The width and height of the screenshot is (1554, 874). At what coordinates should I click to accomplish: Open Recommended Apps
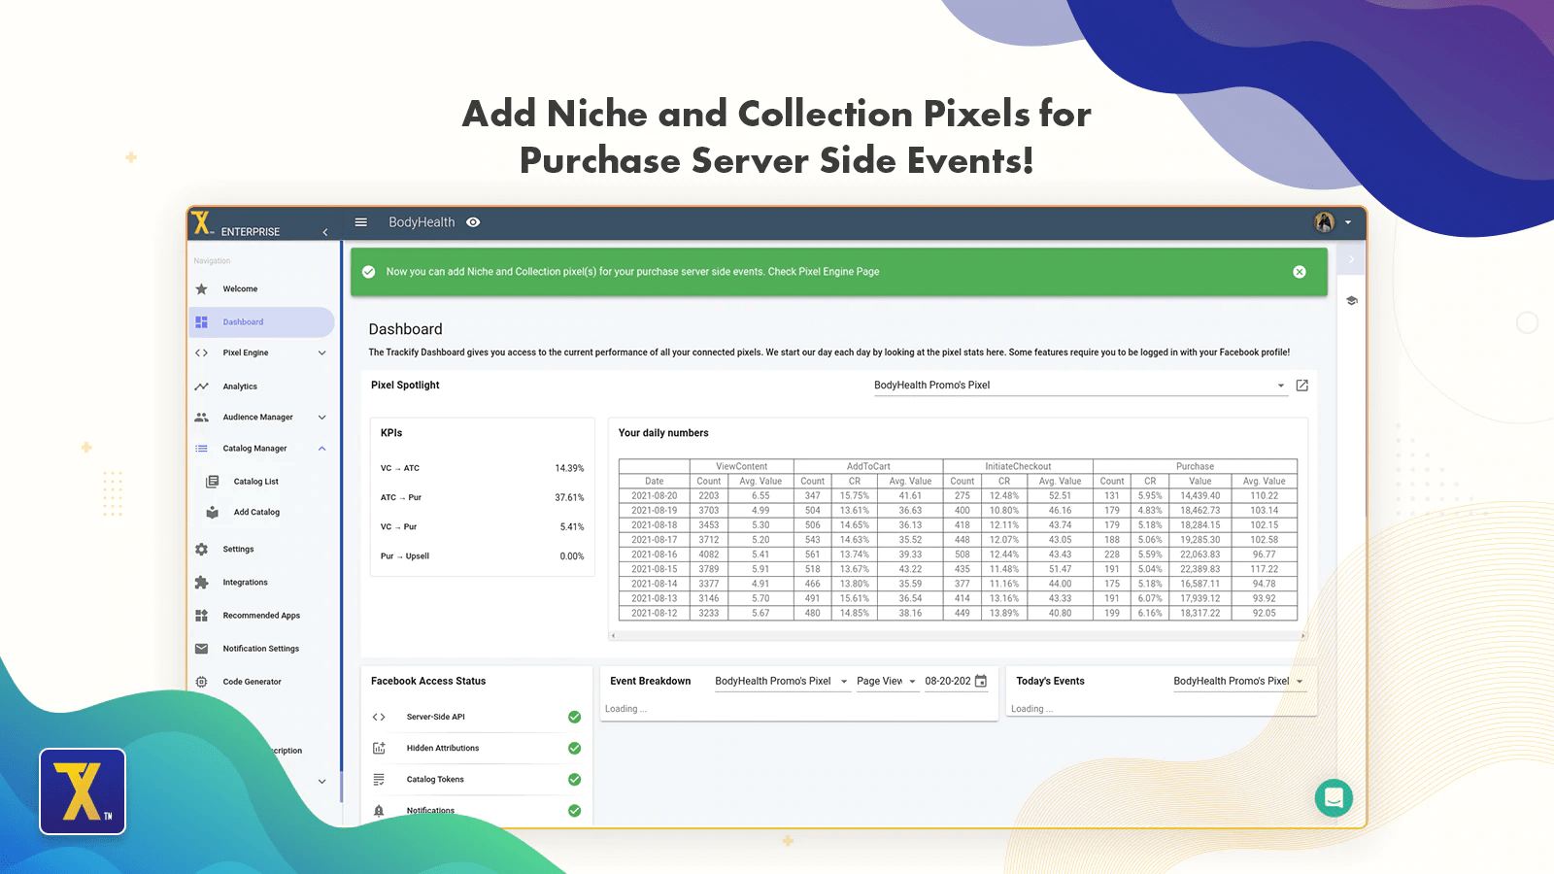coord(261,616)
